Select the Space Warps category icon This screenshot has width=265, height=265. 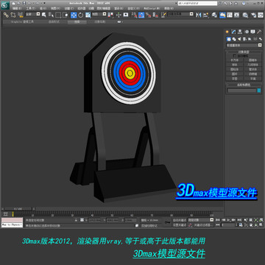point(255,39)
